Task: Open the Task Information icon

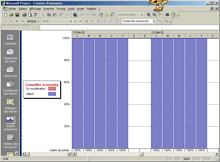Action: [101, 15]
